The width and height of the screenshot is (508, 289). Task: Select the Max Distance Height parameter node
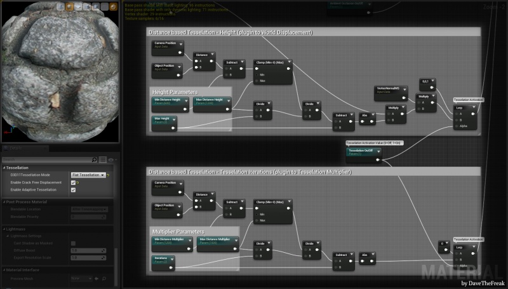point(212,104)
